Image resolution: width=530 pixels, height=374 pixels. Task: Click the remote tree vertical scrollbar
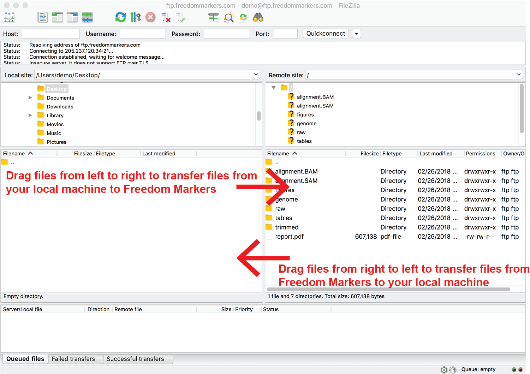click(522, 108)
